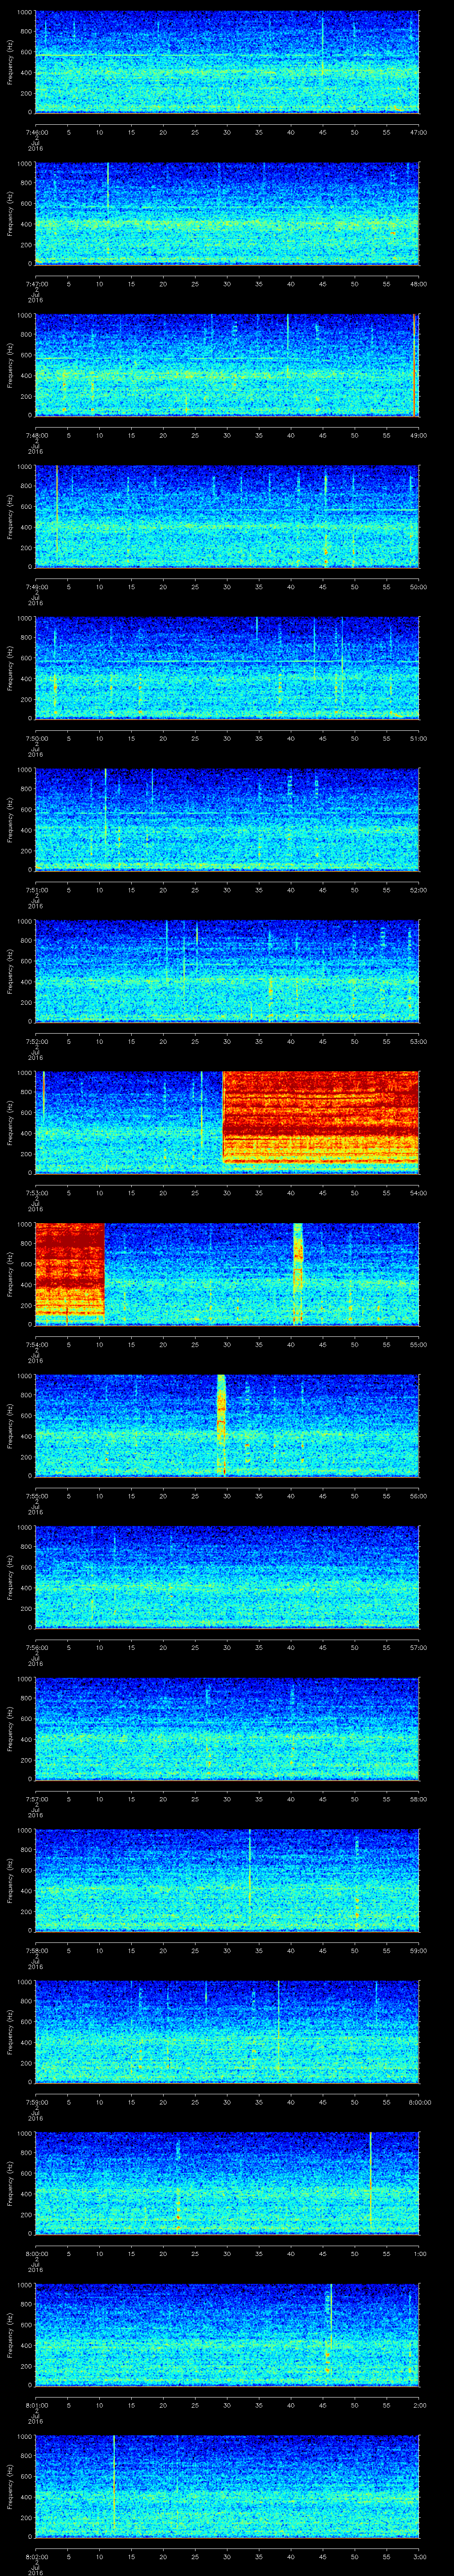Click the 53:00 end time label
The width and height of the screenshot is (454, 2576).
tap(418, 1041)
